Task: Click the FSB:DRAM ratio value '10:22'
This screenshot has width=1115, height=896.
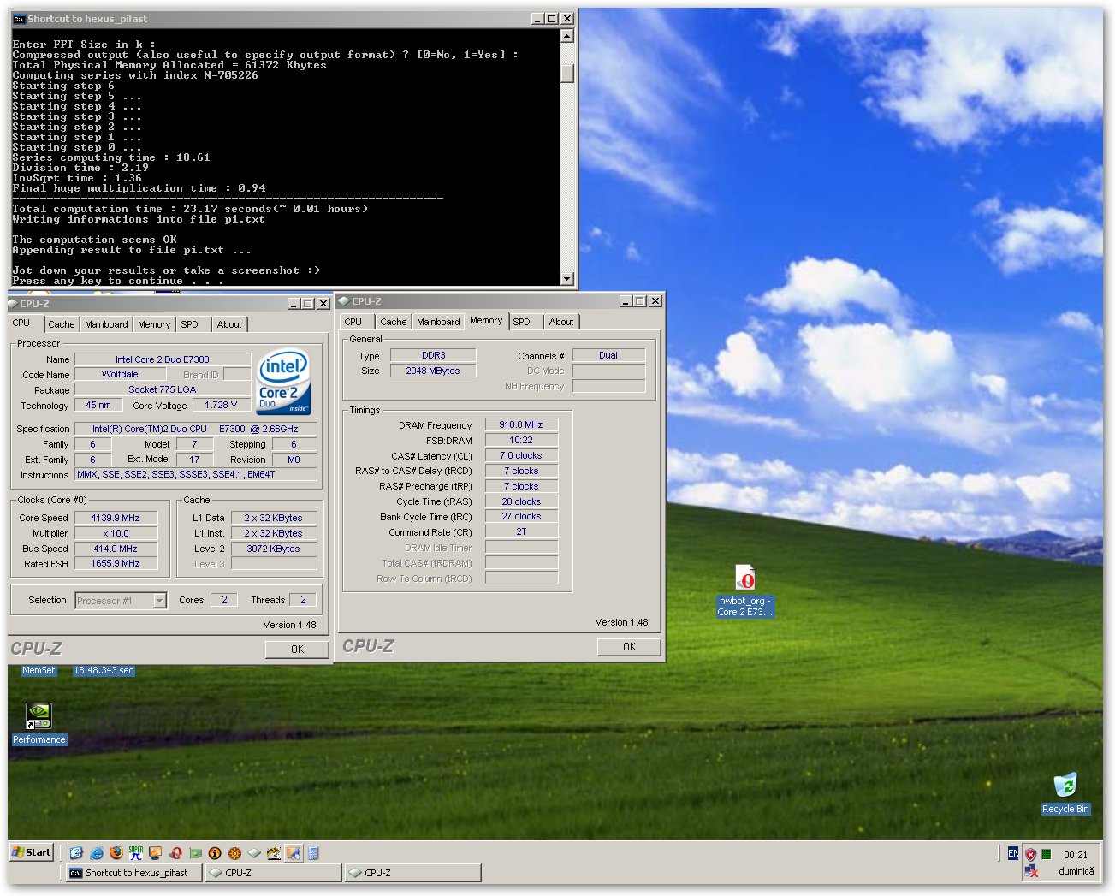Action: tap(521, 440)
